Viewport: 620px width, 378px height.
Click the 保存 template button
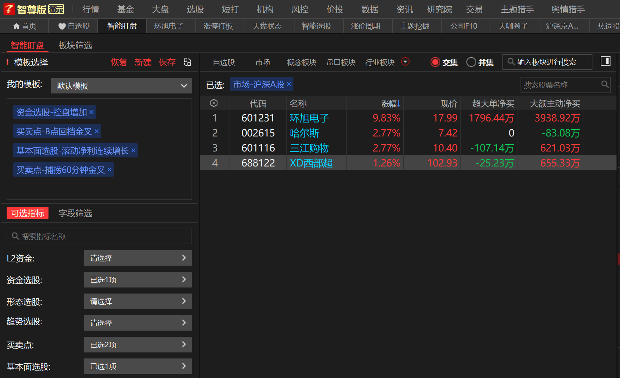[x=167, y=62]
